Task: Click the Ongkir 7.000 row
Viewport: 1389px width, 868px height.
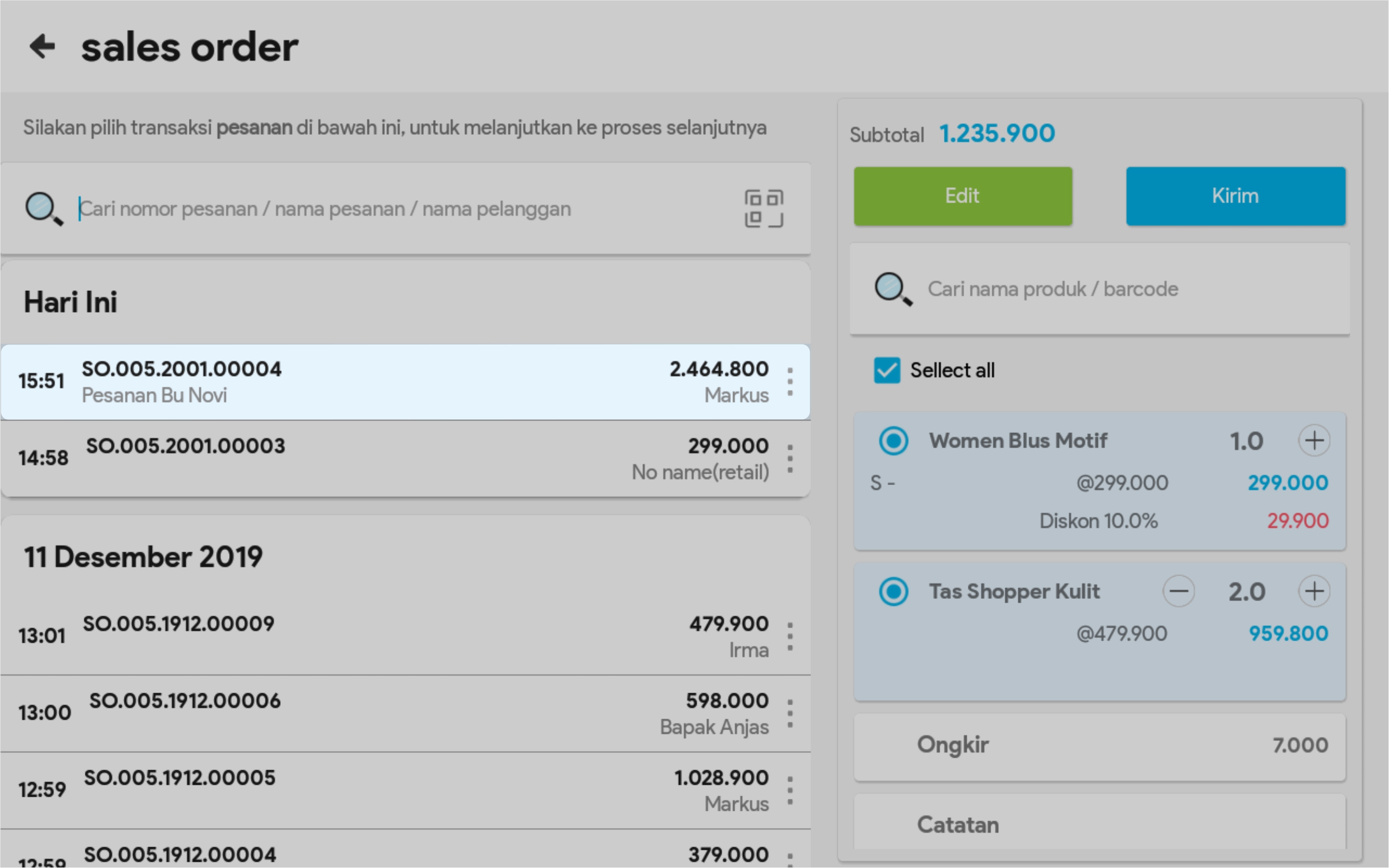Action: tap(1099, 745)
